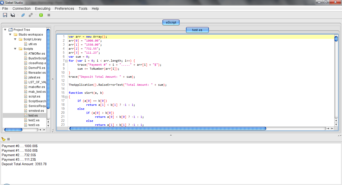Collapse the Project Tree root node
This screenshot has width=342, height=185.
coord(5,30)
